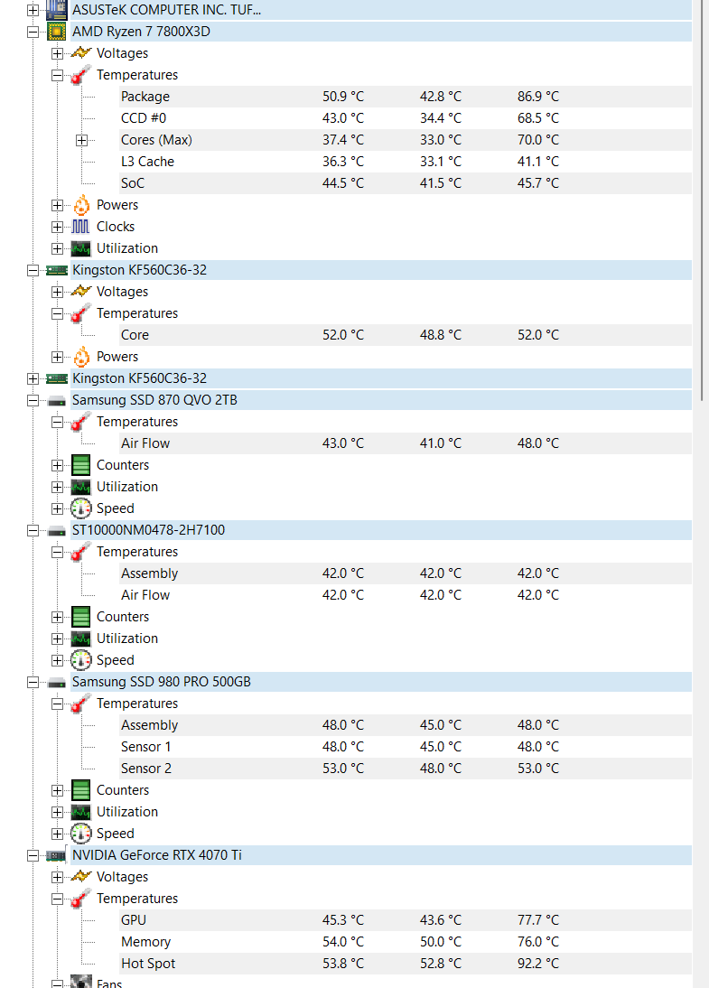
Task: Select the AMD Ryzen 7 7800X3D label
Action: click(141, 32)
